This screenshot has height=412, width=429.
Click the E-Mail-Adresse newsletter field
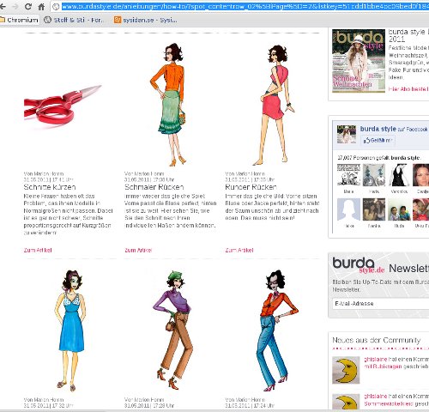pyautogui.click(x=380, y=304)
